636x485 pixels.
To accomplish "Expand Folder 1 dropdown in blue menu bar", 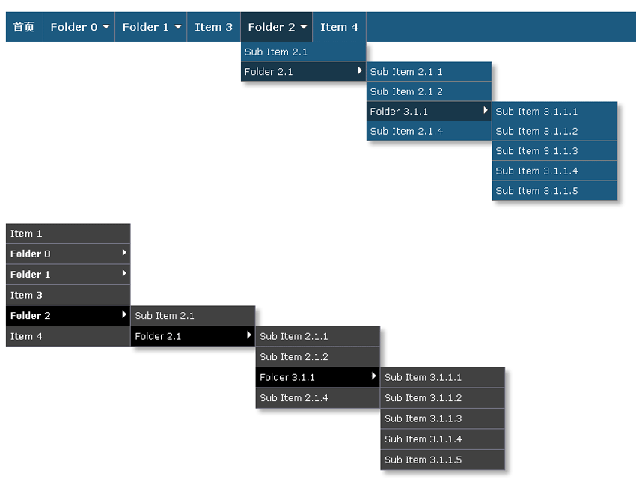I will tap(178, 28).
